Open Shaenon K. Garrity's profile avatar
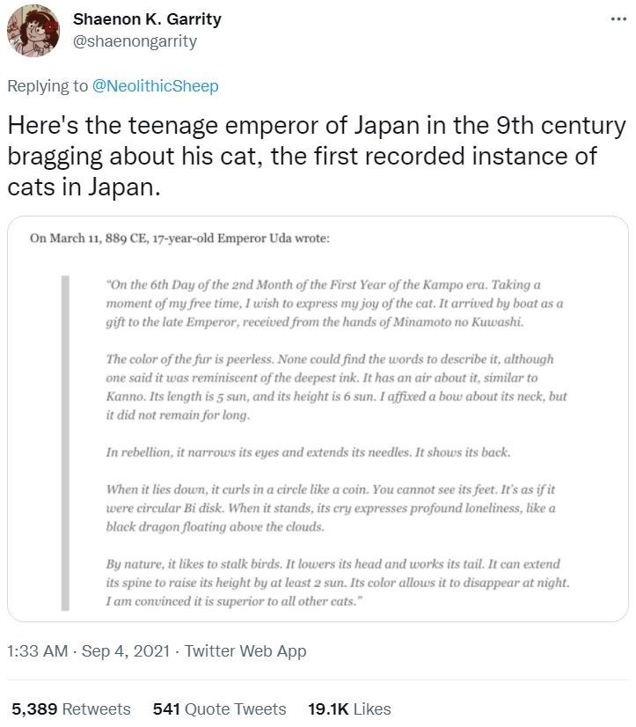 pos(33,33)
